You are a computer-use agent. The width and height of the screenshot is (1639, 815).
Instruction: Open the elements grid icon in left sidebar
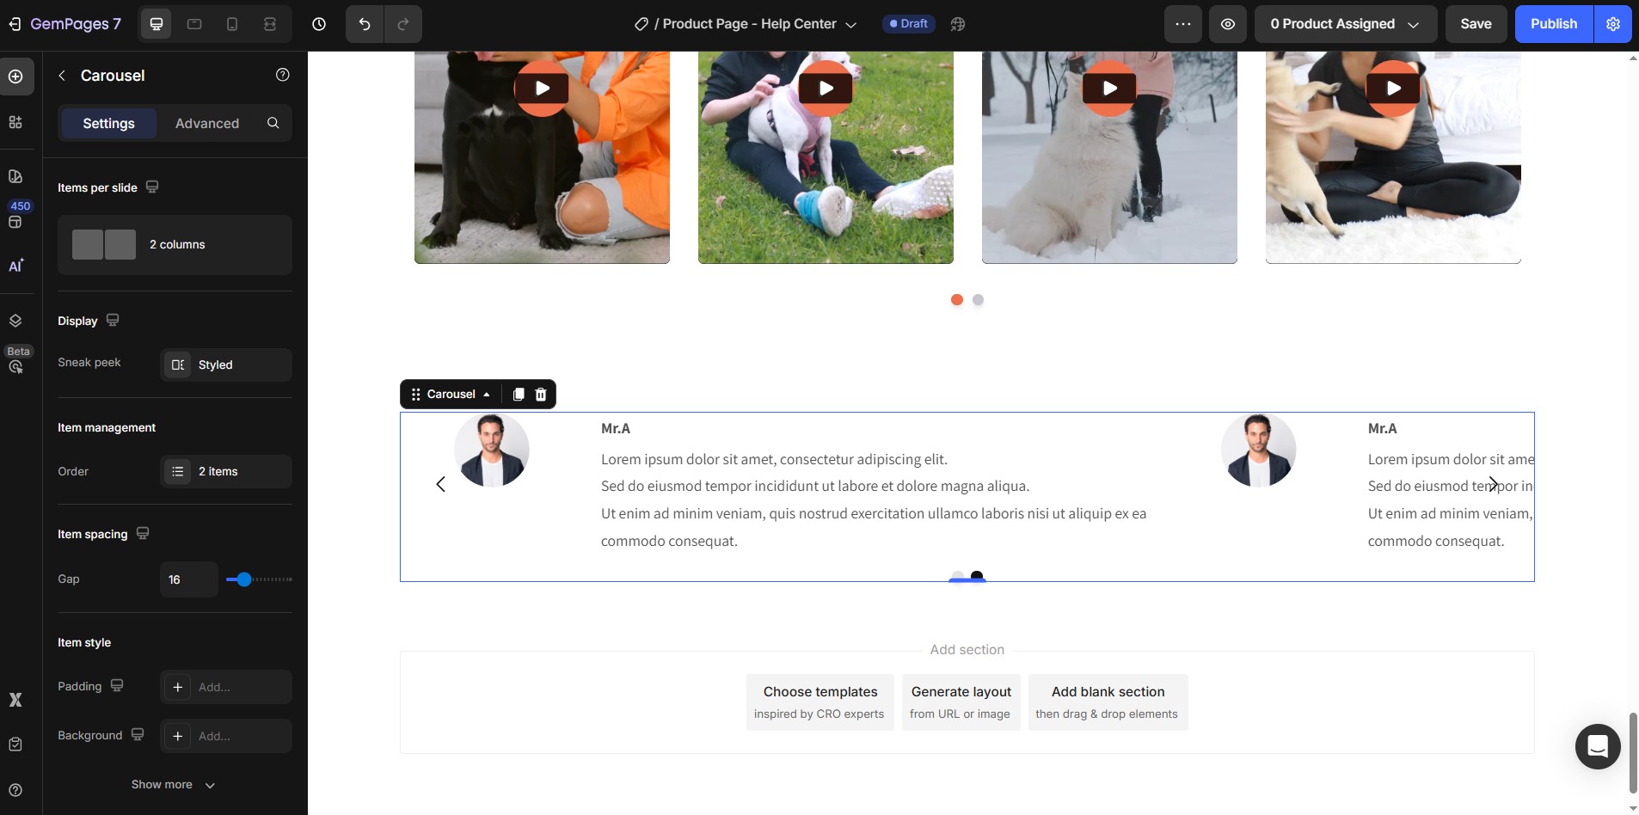(15, 122)
